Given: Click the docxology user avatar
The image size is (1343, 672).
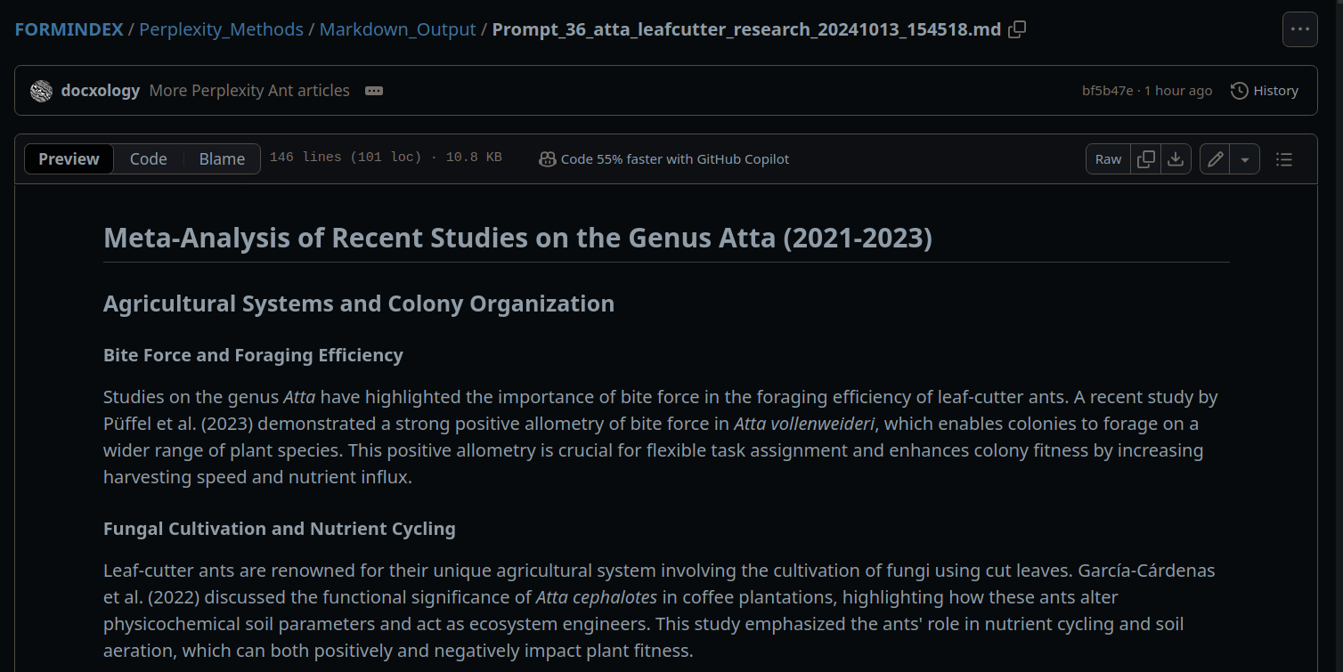Looking at the screenshot, I should pyautogui.click(x=41, y=91).
